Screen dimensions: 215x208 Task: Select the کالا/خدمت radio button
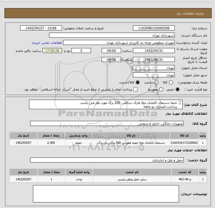tap(138, 82)
